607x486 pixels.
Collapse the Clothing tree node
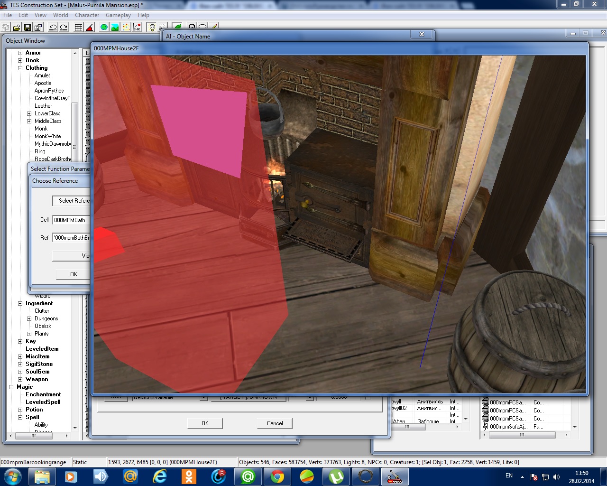click(20, 68)
